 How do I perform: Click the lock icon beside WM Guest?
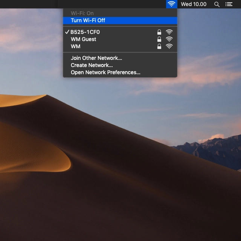(159, 39)
